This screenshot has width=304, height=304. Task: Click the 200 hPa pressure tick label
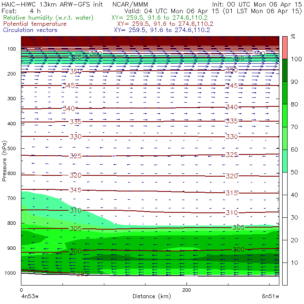12,74
